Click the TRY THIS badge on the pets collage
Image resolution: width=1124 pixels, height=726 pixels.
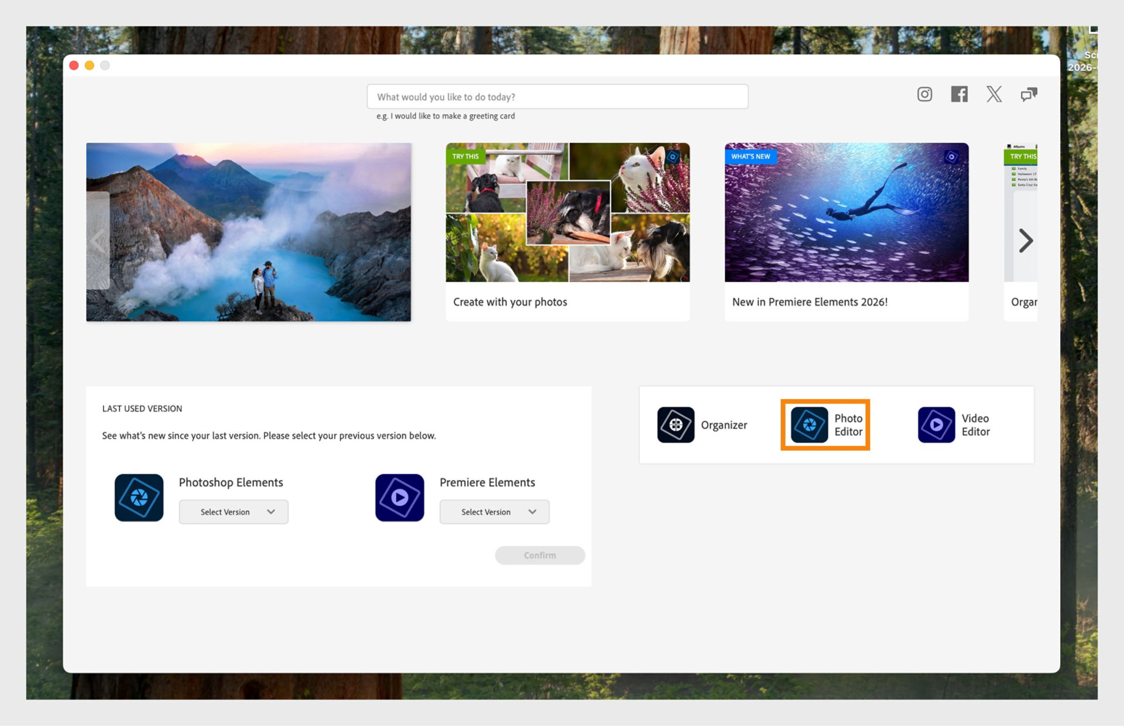click(465, 156)
